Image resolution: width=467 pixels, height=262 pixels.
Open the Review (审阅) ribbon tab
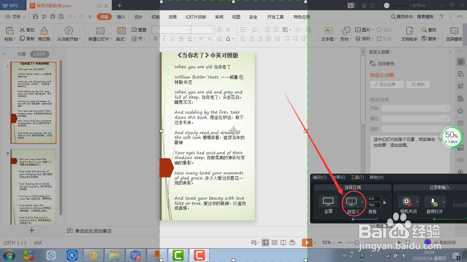click(219, 17)
